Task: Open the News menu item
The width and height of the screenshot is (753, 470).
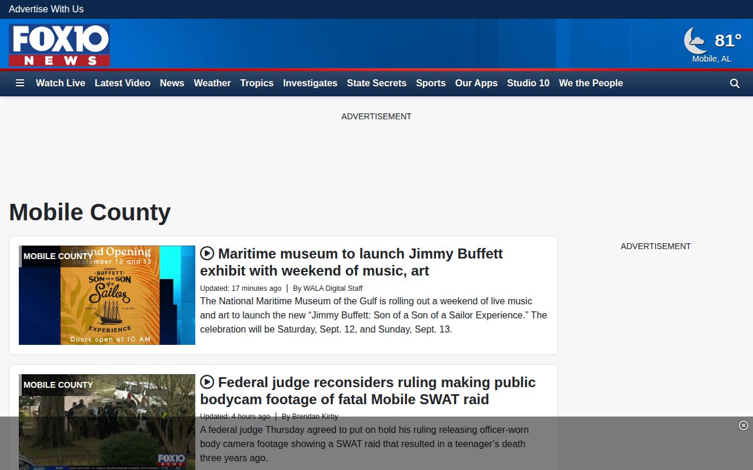Action: tap(172, 83)
